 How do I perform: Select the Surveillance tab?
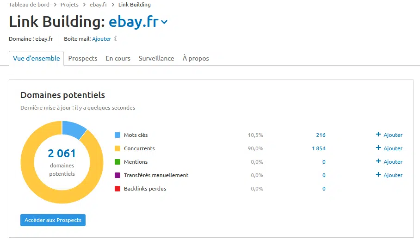click(x=156, y=59)
